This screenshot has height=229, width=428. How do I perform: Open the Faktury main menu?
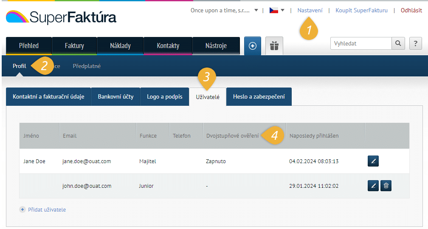pos(74,46)
